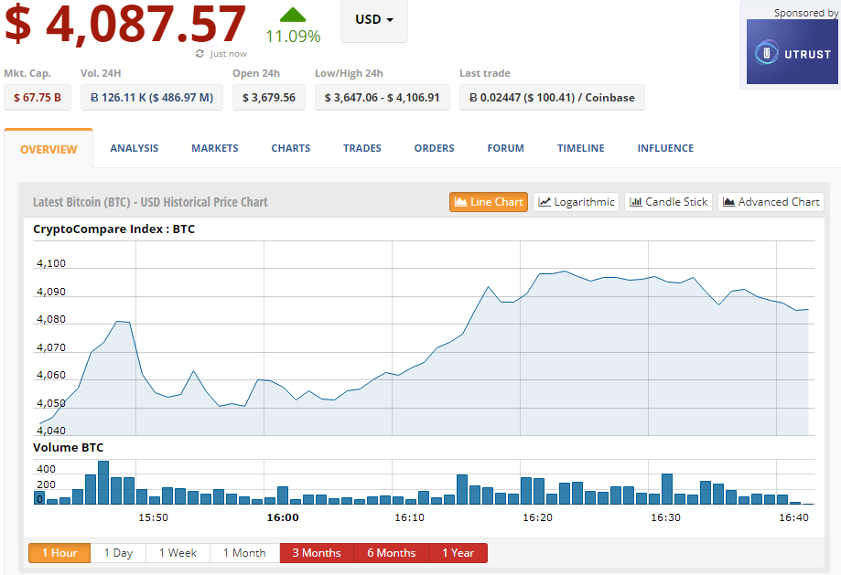841x575 pixels.
Task: Switch chart to Logarithmic scale
Action: click(x=577, y=202)
